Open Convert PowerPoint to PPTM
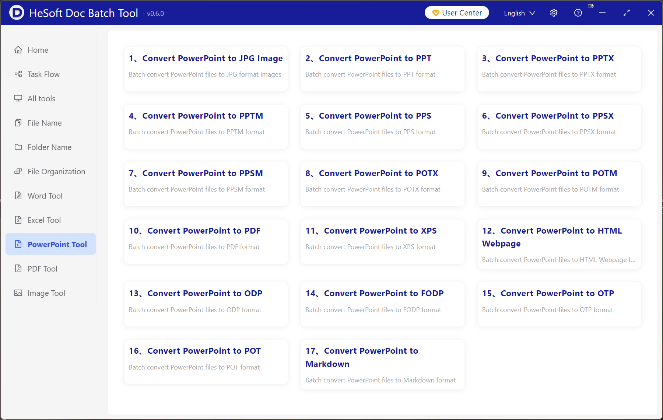The width and height of the screenshot is (663, 420). 206,127
